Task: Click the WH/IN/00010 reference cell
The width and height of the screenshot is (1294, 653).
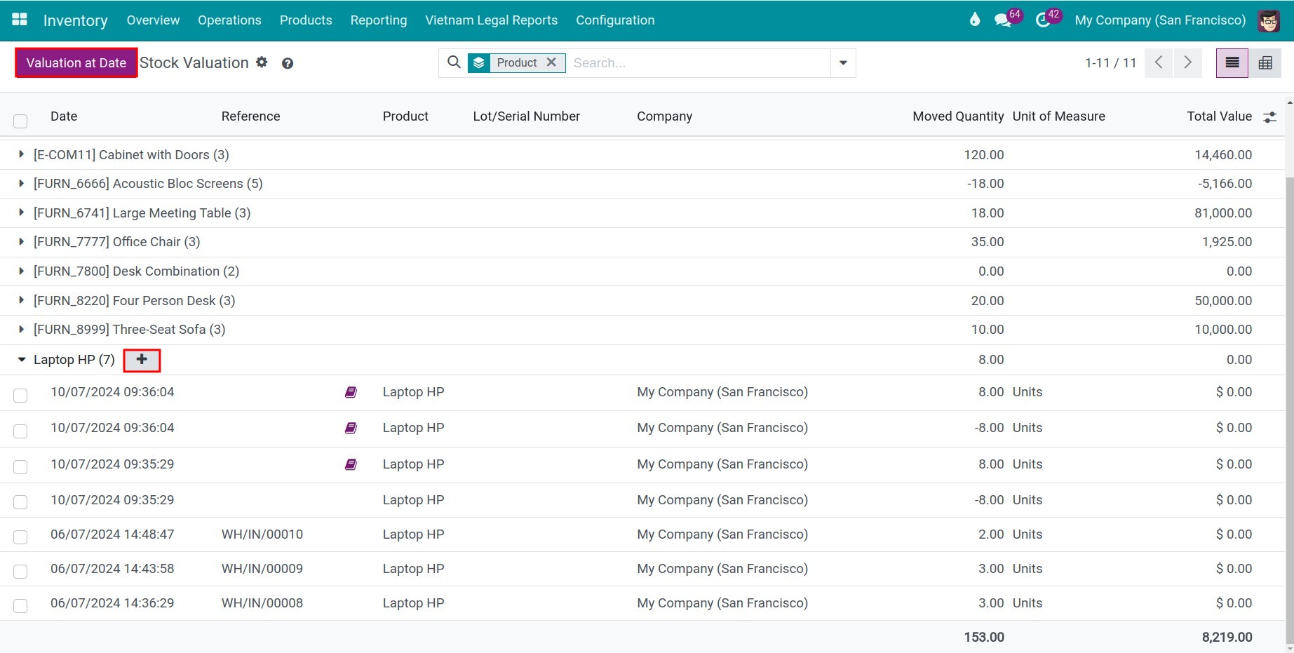Action: tap(262, 534)
